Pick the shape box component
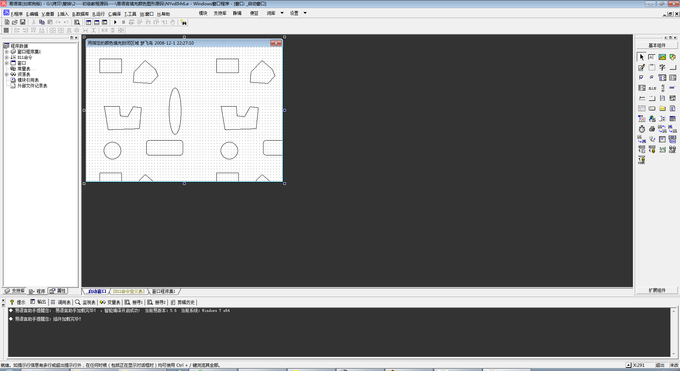 point(672,57)
